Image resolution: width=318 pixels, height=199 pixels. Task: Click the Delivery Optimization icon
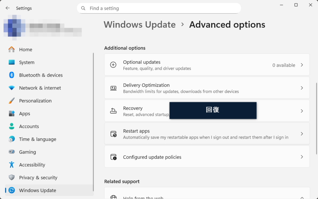(113, 88)
